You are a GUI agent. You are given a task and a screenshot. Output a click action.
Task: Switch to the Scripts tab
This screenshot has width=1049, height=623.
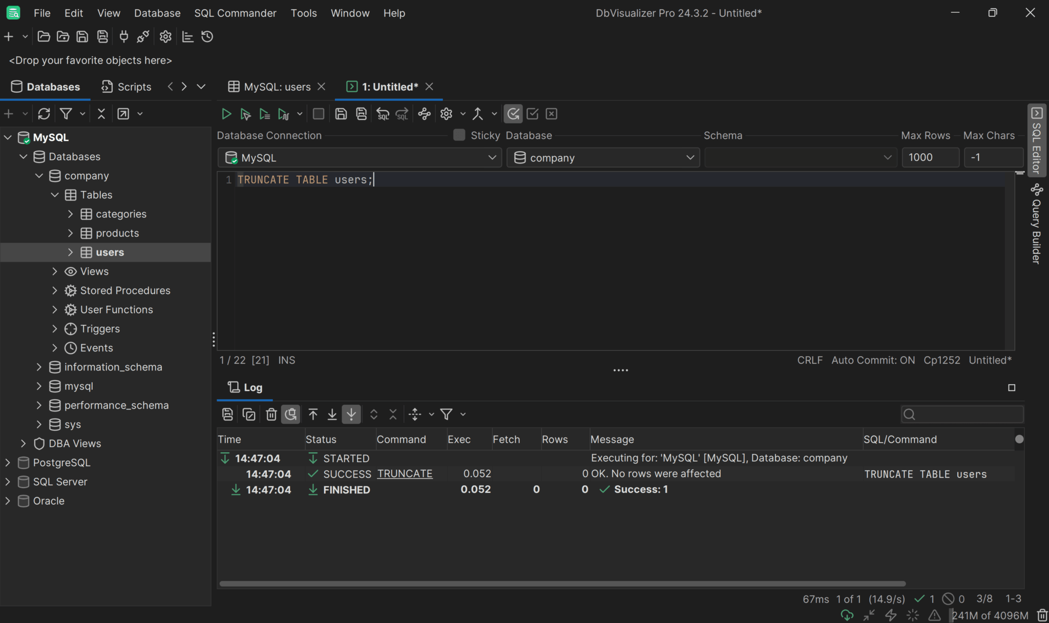click(126, 87)
